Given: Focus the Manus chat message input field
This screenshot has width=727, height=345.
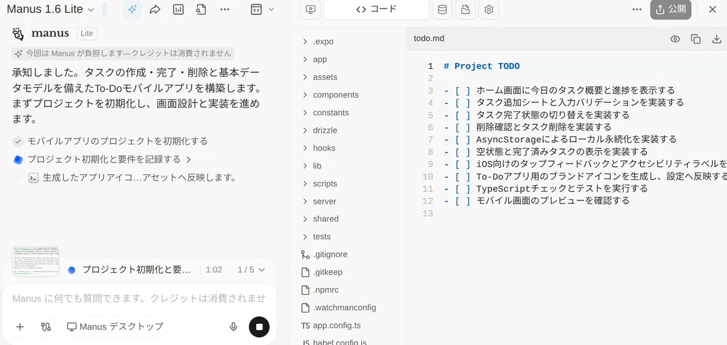Looking at the screenshot, I should point(139,298).
